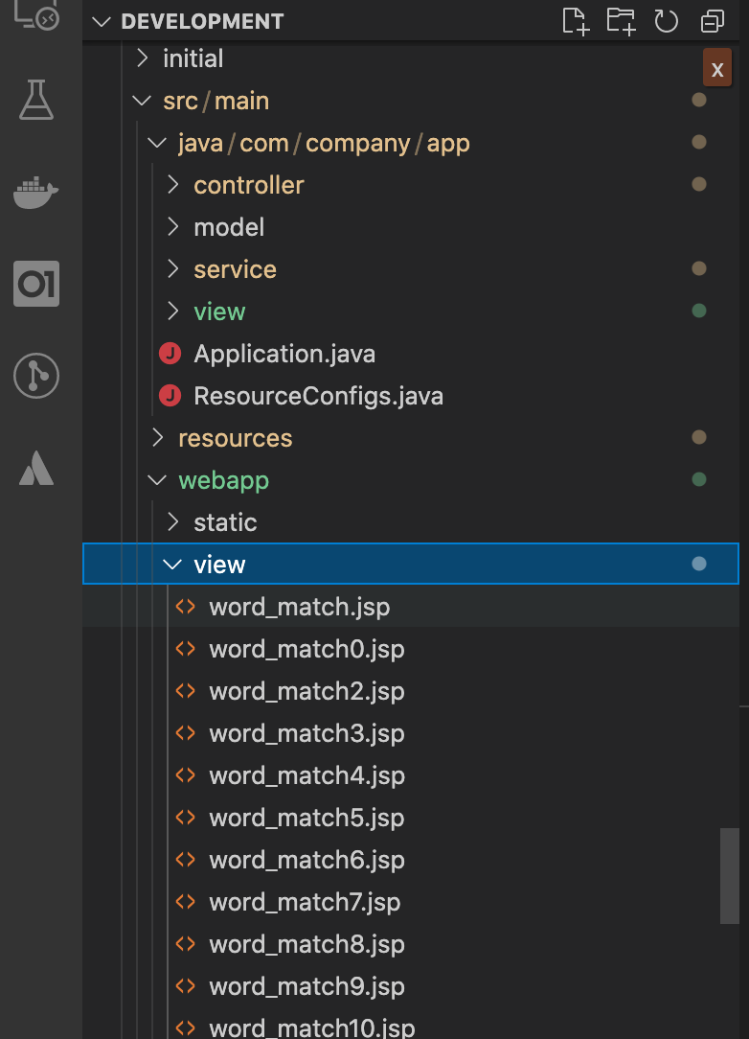The width and height of the screenshot is (749, 1039).
Task: Open the Git graph icon in activity bar
Action: 36,376
